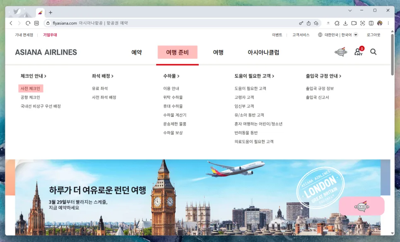Viewport: 400px width, 242px height.
Task: Open 위탁 수하물 link
Action: point(173,97)
